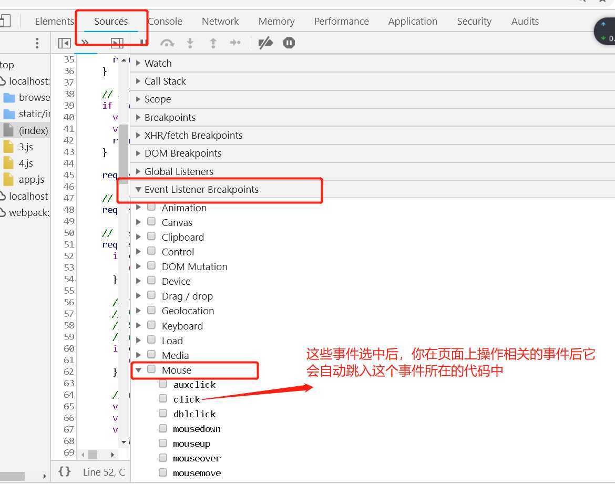Click line number 45 in editor gutter
The width and height of the screenshot is (615, 484).
pyautogui.click(x=69, y=175)
